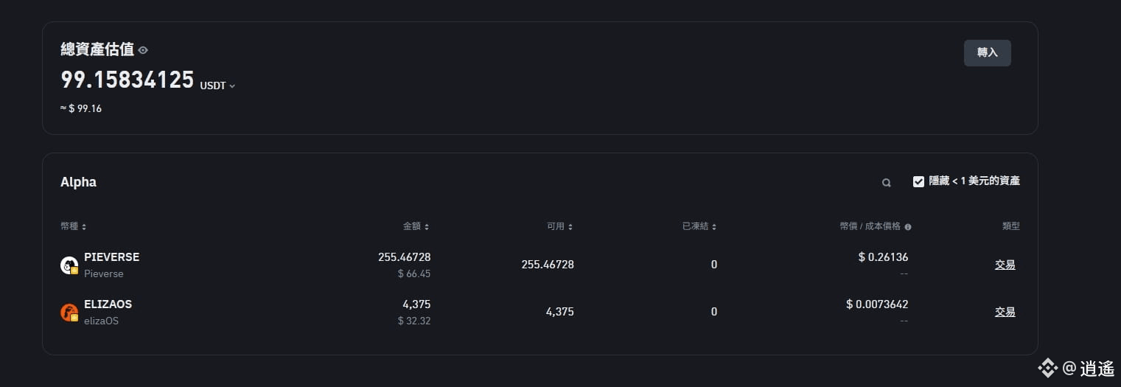The image size is (1121, 387).
Task: Click the ELIZAOS token logo icon
Action: pos(69,313)
